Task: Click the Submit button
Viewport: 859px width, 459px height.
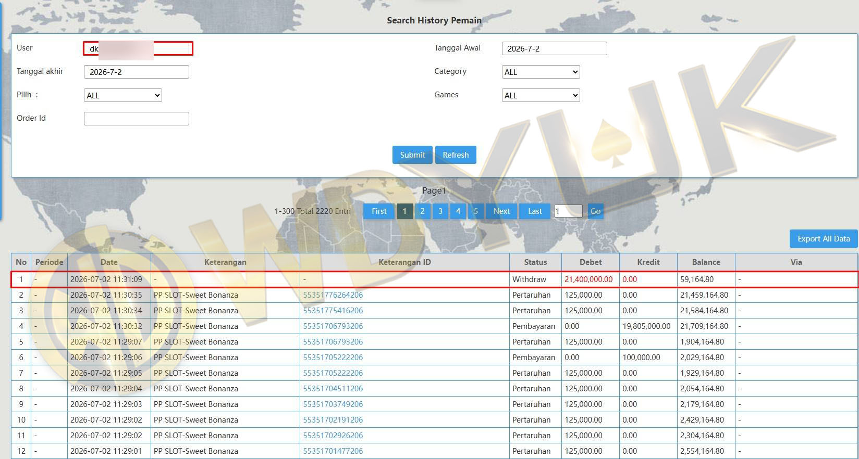Action: pyautogui.click(x=412, y=155)
